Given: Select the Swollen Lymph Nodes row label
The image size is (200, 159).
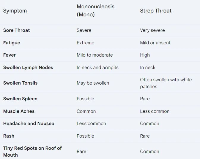Looking at the screenshot, I should (28, 68).
